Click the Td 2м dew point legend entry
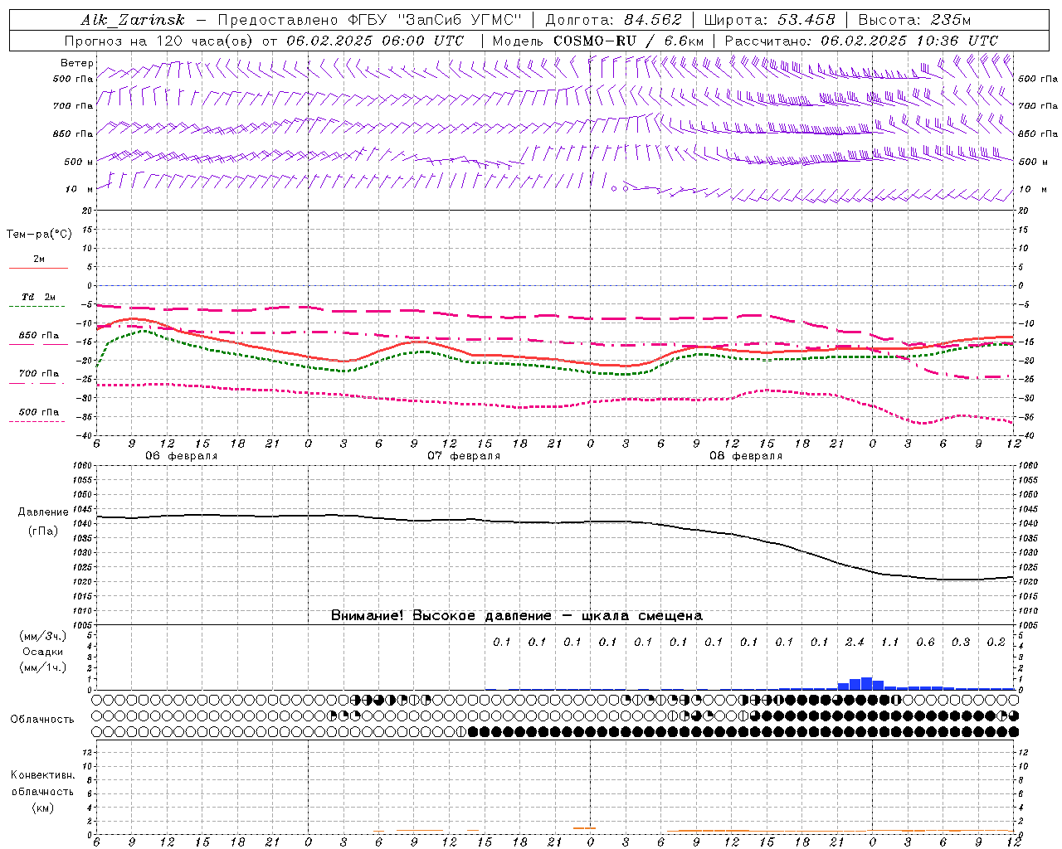1062x849 pixels. pyautogui.click(x=39, y=297)
